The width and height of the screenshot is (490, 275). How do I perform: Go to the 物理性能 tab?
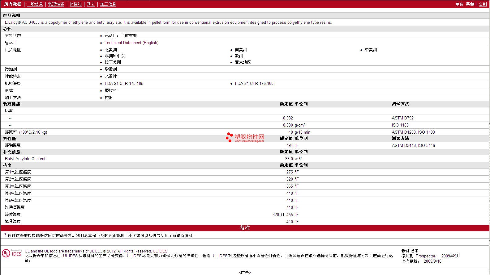[56, 4]
